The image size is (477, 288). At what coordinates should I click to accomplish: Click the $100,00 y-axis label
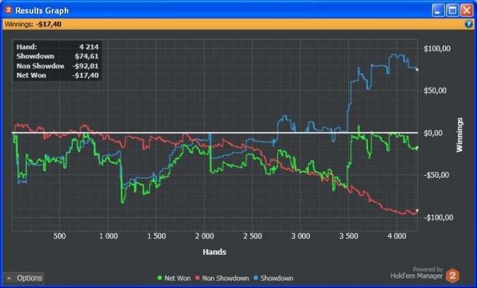point(437,48)
